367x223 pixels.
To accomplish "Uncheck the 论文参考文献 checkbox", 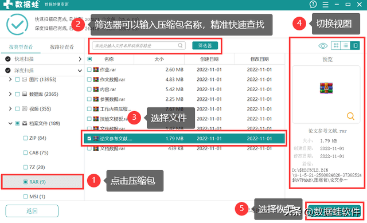I will pos(89,139).
